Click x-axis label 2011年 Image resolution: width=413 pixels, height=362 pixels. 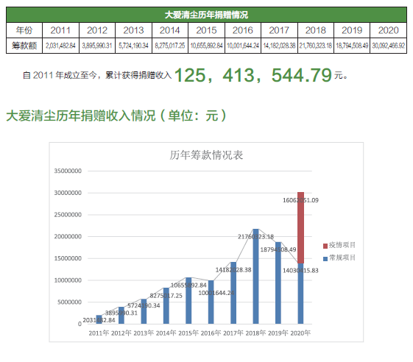pyautogui.click(x=99, y=333)
